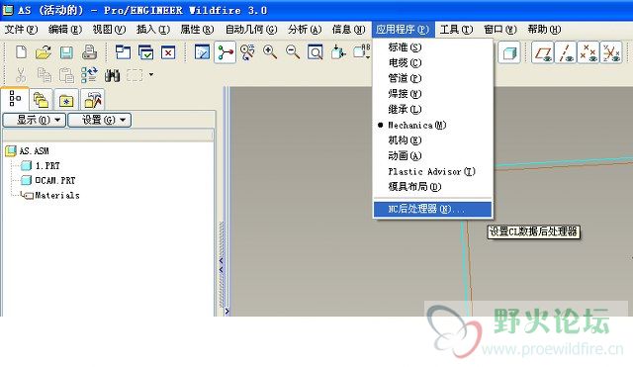This screenshot has width=633, height=367.
Task: Click the Activate window checkmark icon
Action: [x=145, y=52]
